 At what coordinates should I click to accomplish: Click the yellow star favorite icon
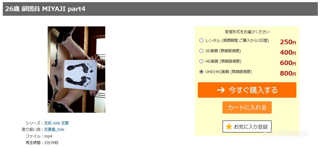229,127
